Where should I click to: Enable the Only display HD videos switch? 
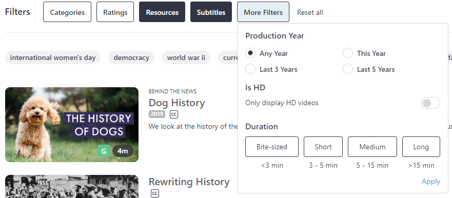(x=430, y=103)
